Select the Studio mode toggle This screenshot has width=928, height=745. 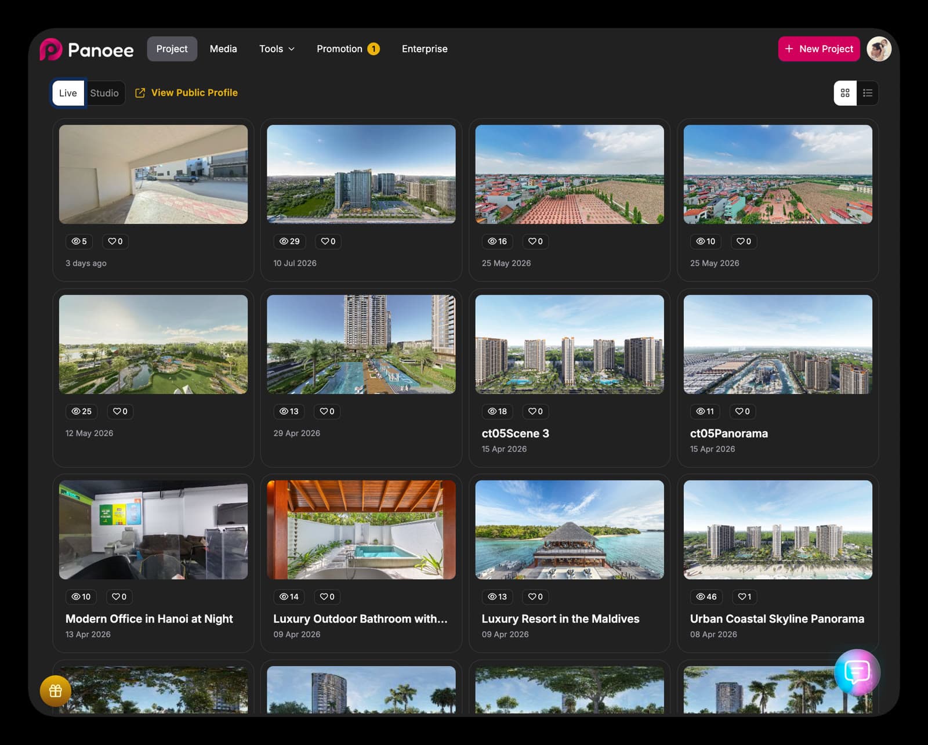click(104, 93)
